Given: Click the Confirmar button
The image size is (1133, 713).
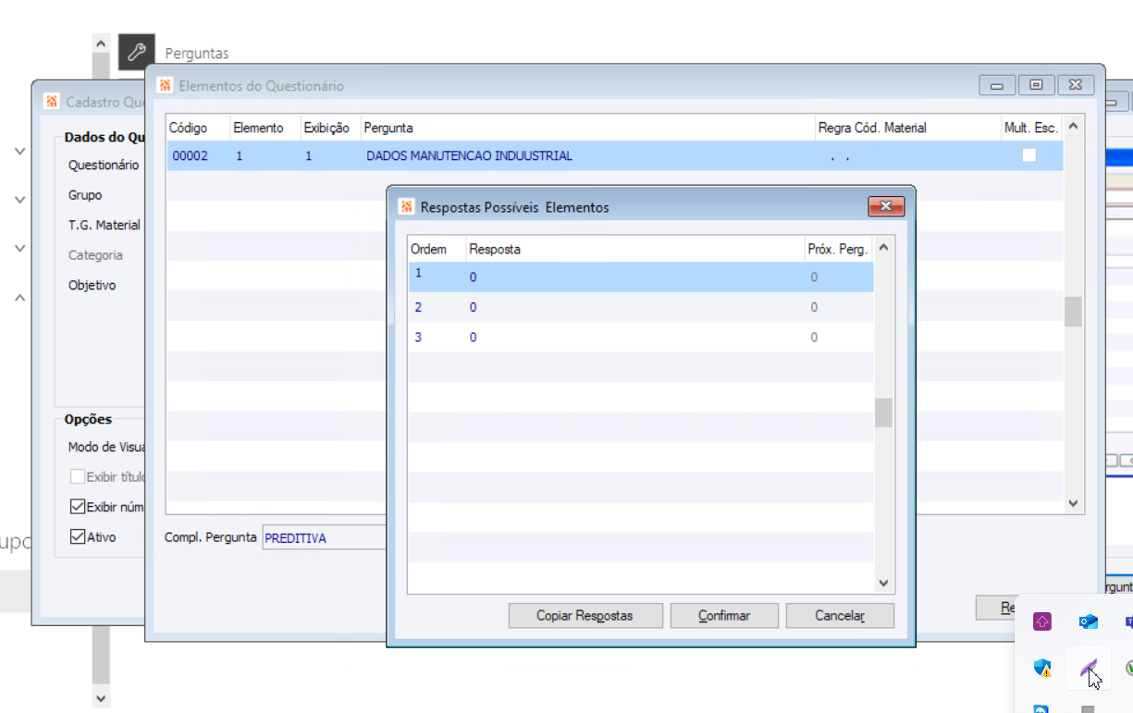Looking at the screenshot, I should click(x=724, y=615).
